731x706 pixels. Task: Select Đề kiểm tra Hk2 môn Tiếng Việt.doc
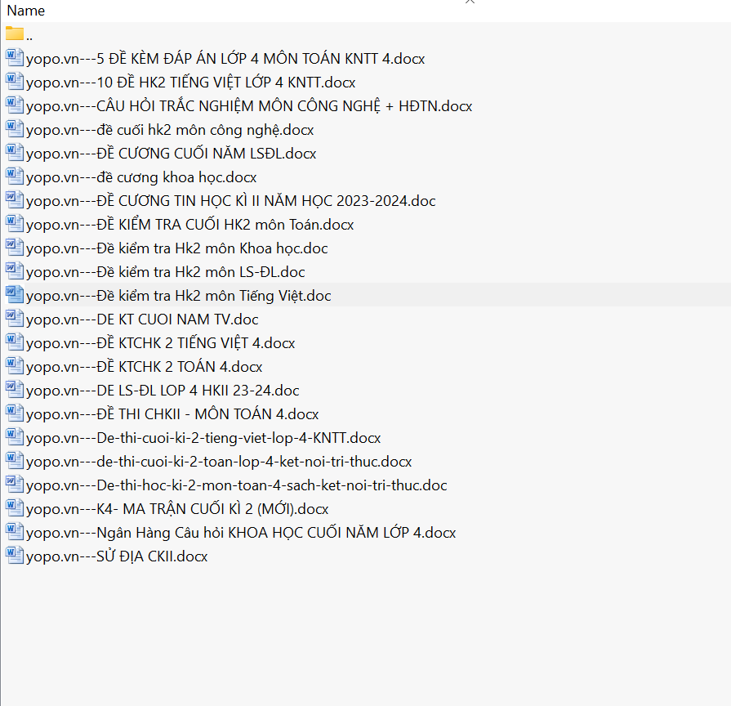click(178, 296)
